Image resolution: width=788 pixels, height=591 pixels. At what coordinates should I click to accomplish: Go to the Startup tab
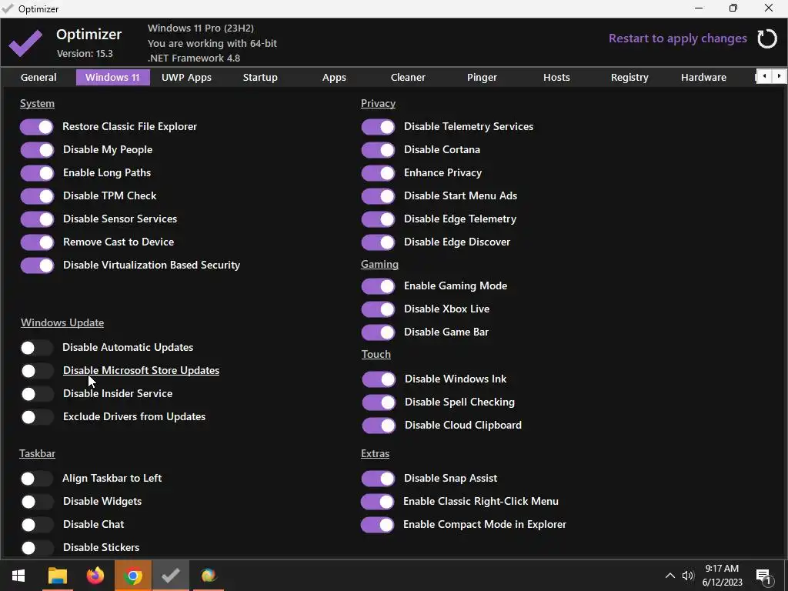260,78
